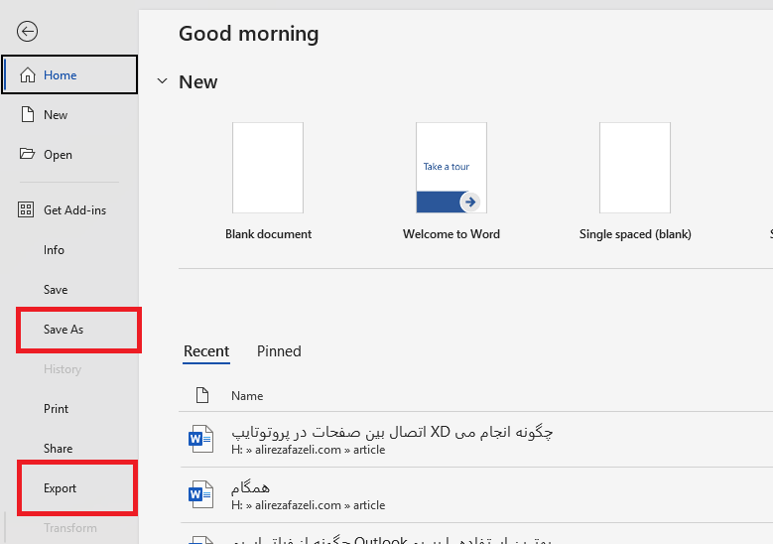The image size is (773, 544).
Task: Create a Blank document from thumbnail
Action: click(268, 168)
